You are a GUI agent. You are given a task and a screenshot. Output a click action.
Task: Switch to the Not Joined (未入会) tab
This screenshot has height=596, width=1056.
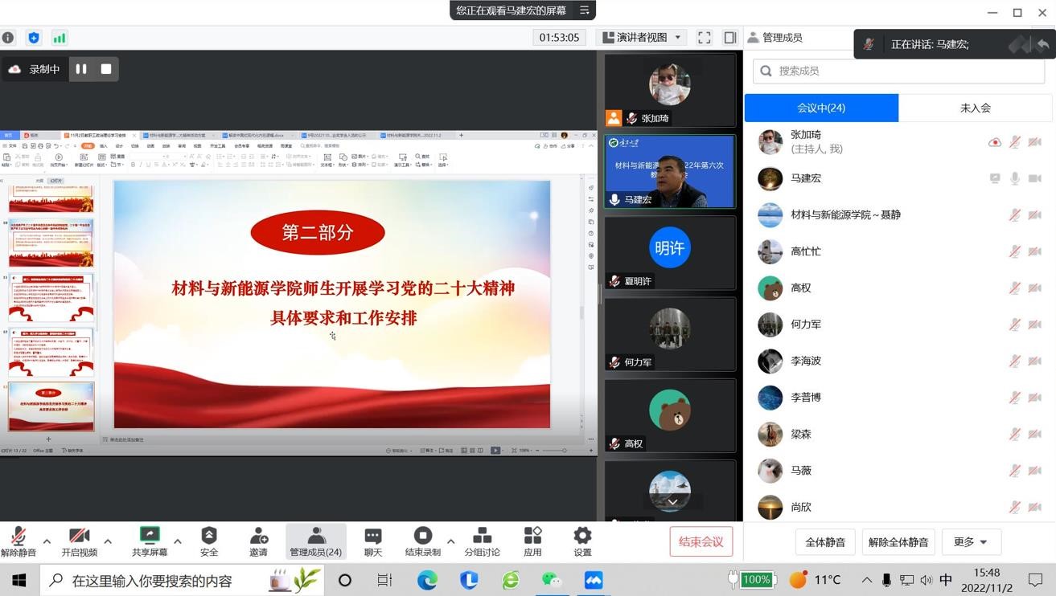(x=975, y=108)
